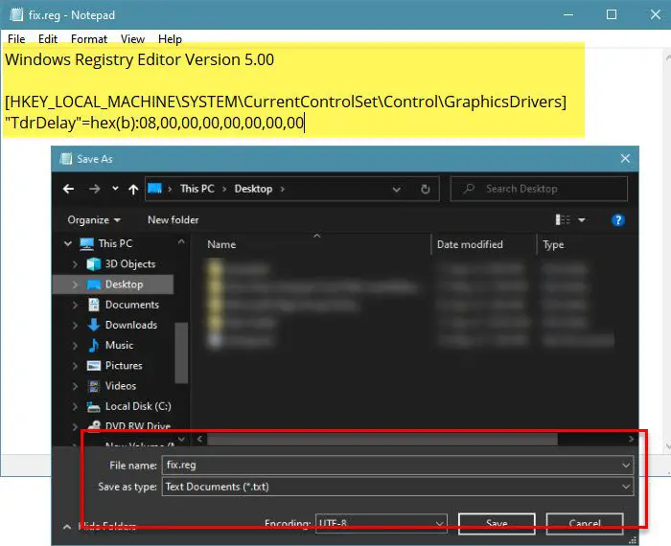
Task: Click the Save button
Action: pyautogui.click(x=497, y=524)
